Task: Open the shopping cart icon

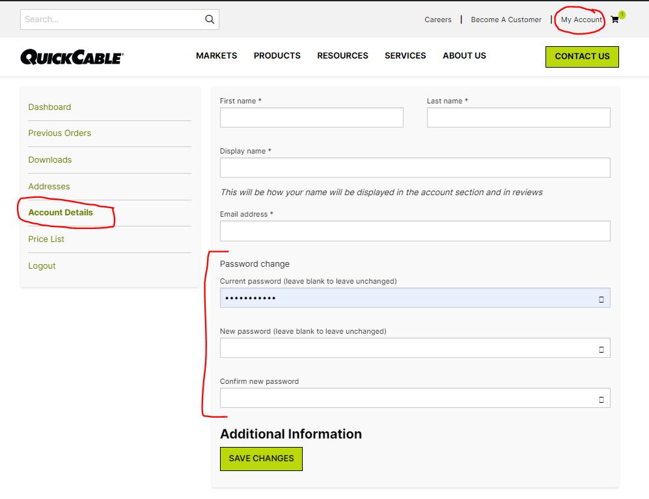Action: (x=615, y=20)
